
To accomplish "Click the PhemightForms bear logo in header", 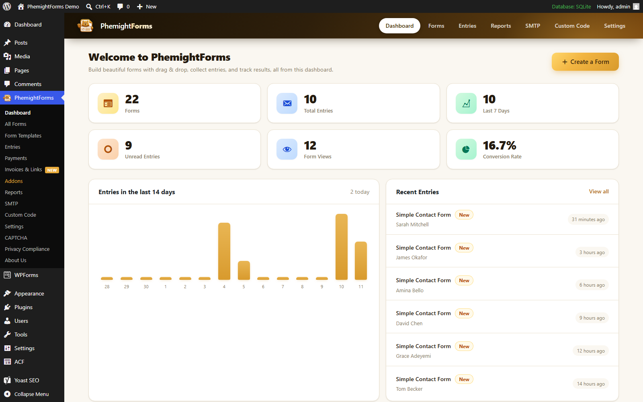I will (x=85, y=26).
